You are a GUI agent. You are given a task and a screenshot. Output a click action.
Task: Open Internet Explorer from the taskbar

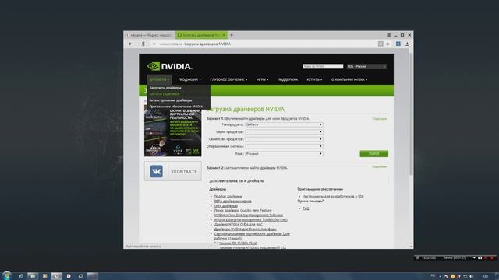pyautogui.click(x=21, y=276)
